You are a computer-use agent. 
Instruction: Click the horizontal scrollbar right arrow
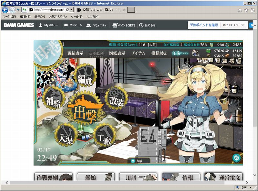pyautogui.click(x=247, y=182)
